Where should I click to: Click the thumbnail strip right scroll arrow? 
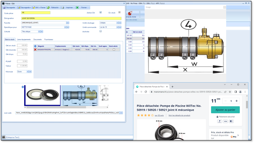(x=107, y=107)
